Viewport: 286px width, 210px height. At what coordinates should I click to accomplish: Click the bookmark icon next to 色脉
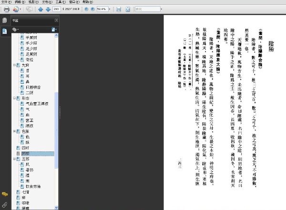click(x=18, y=131)
